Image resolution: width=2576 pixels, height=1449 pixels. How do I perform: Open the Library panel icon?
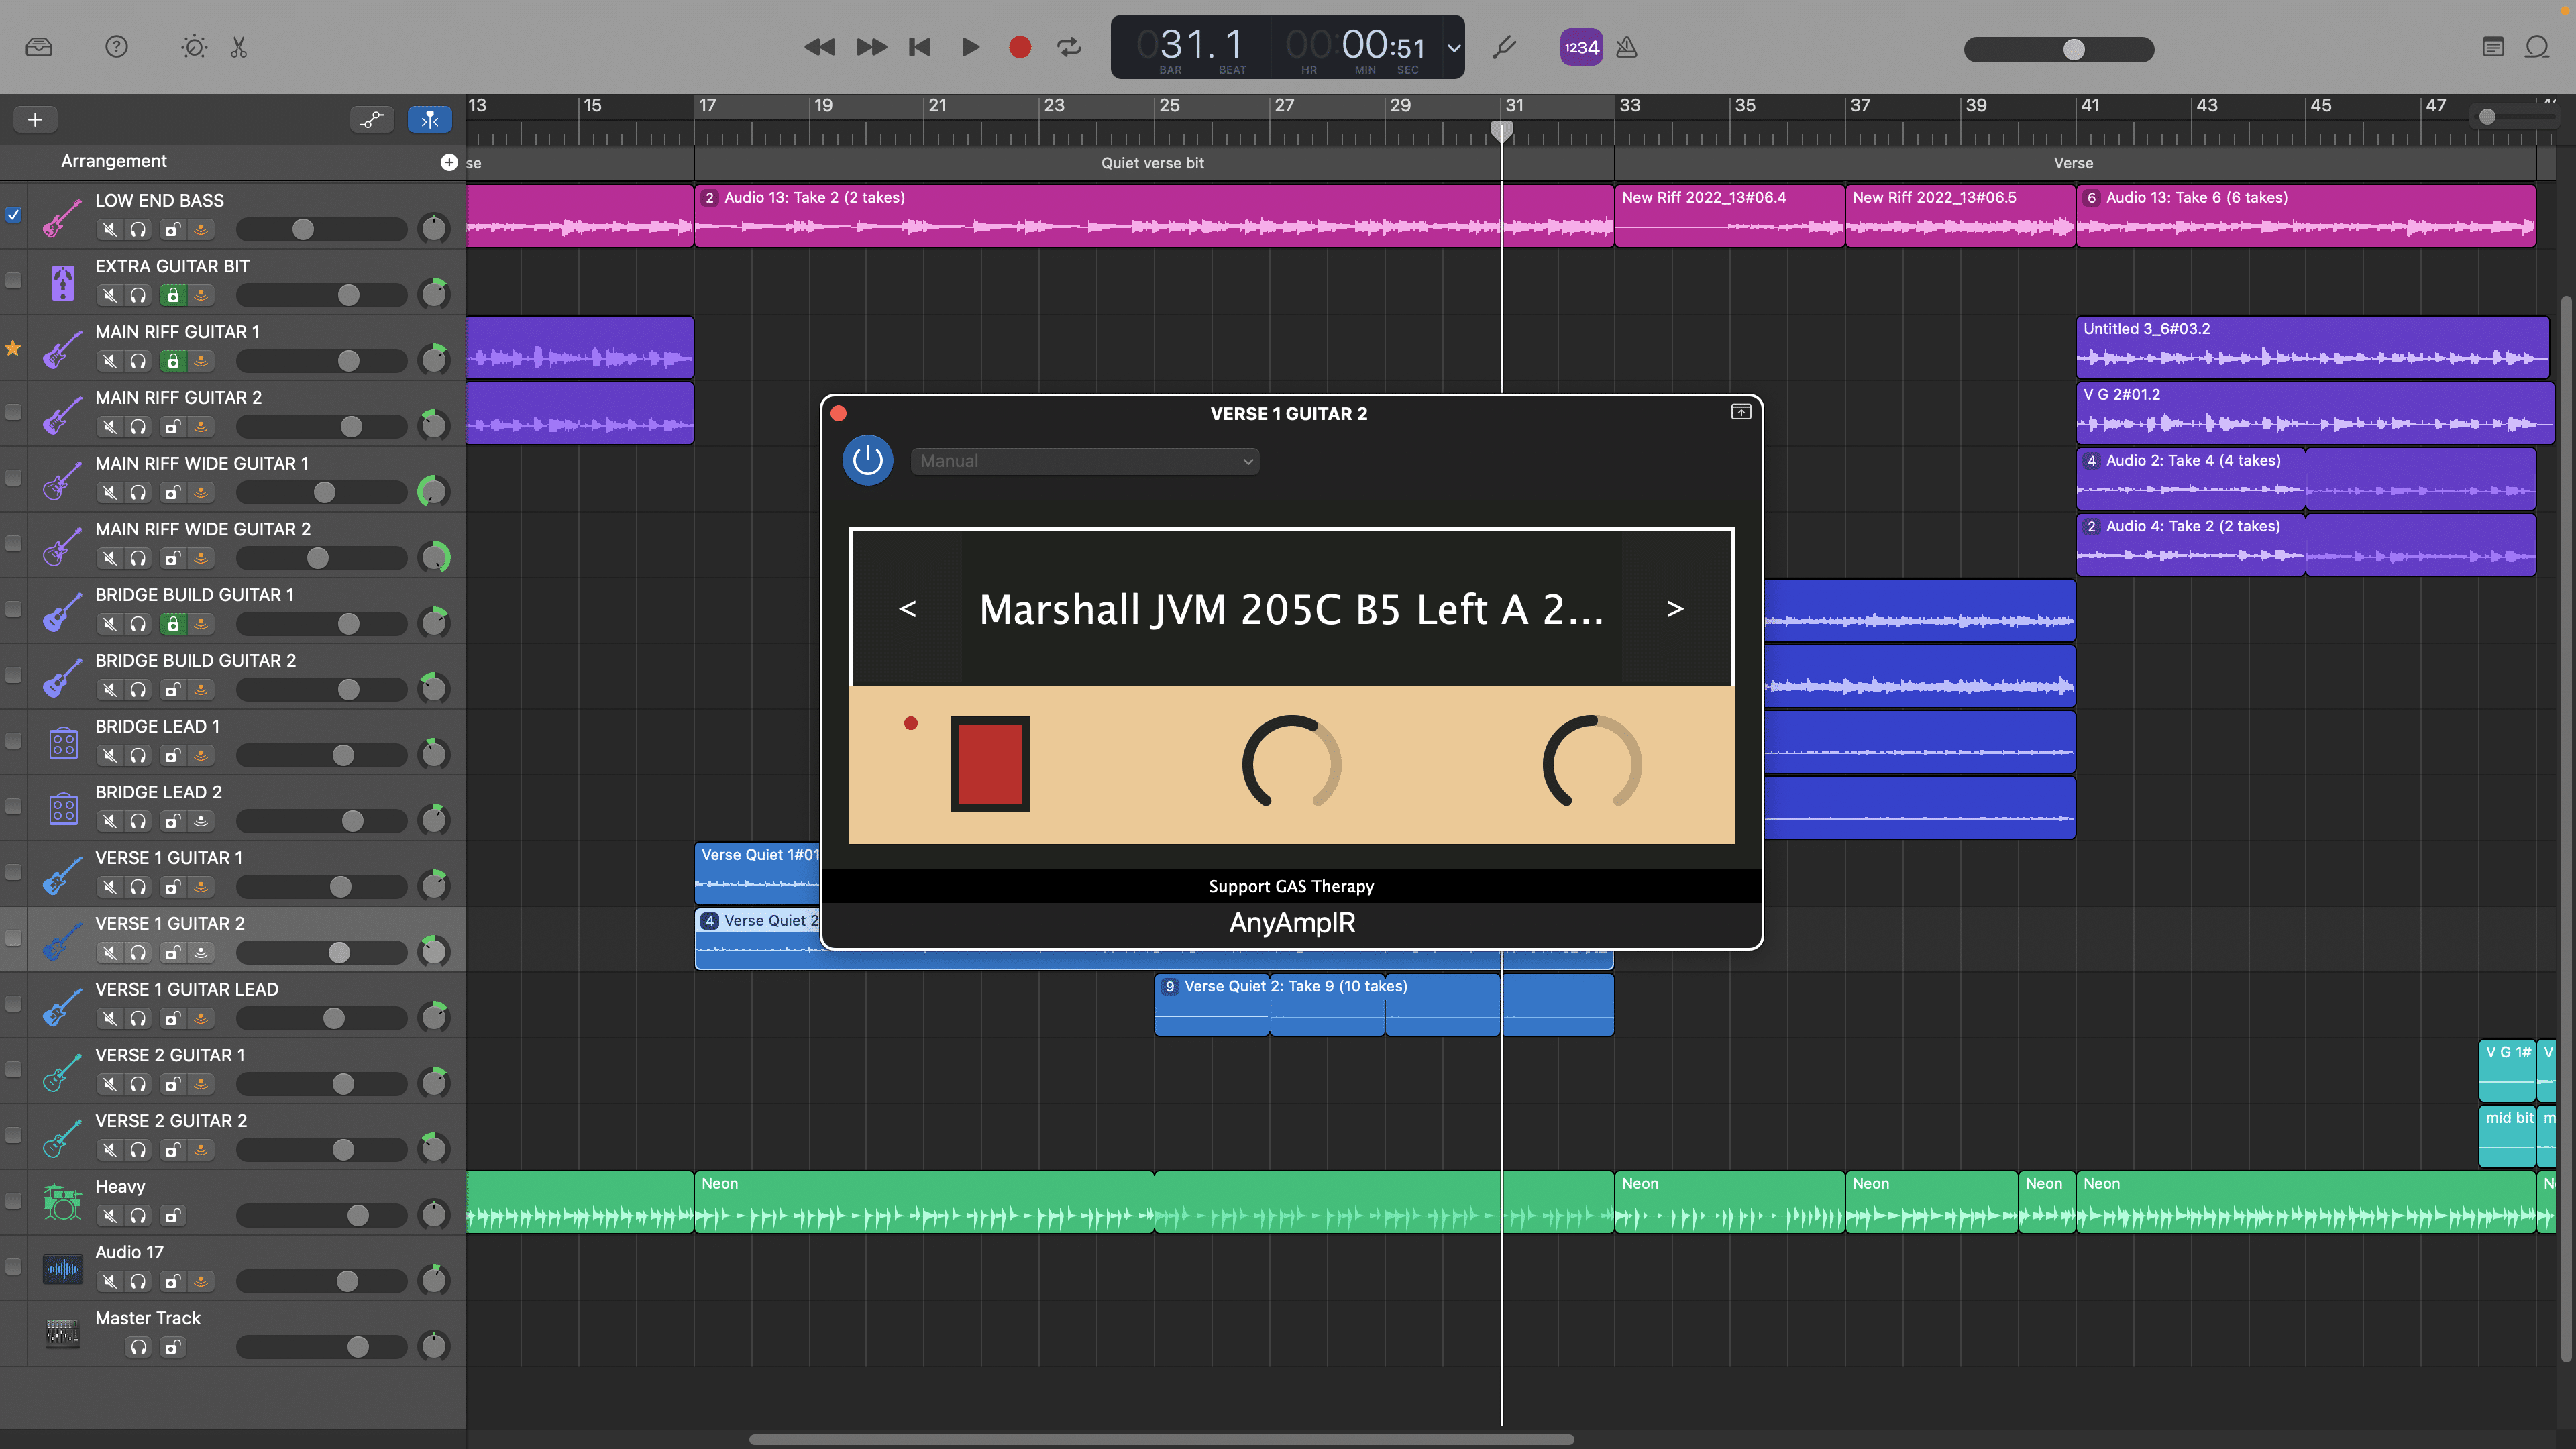[x=39, y=47]
